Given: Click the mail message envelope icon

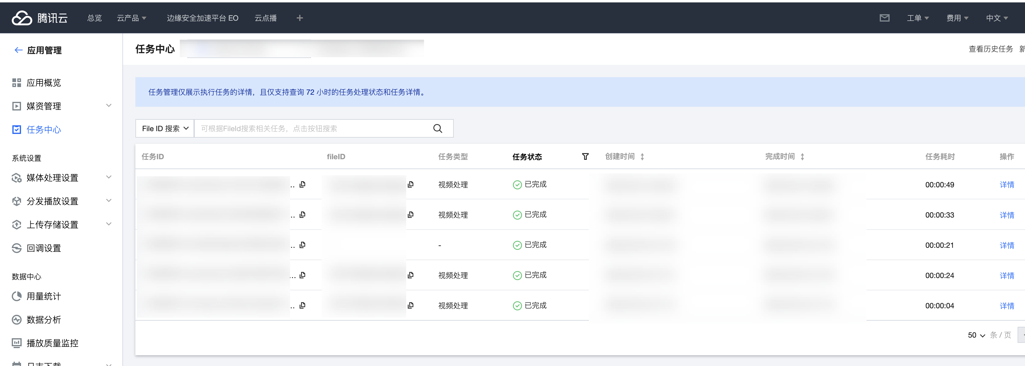Looking at the screenshot, I should click(884, 18).
